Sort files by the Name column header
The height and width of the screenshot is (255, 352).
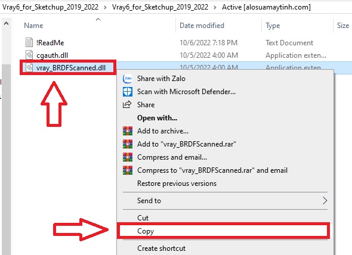coord(33,26)
